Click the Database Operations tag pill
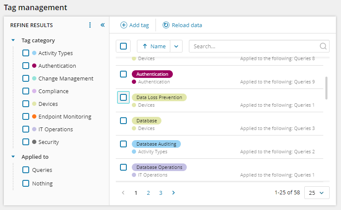 click(159, 167)
